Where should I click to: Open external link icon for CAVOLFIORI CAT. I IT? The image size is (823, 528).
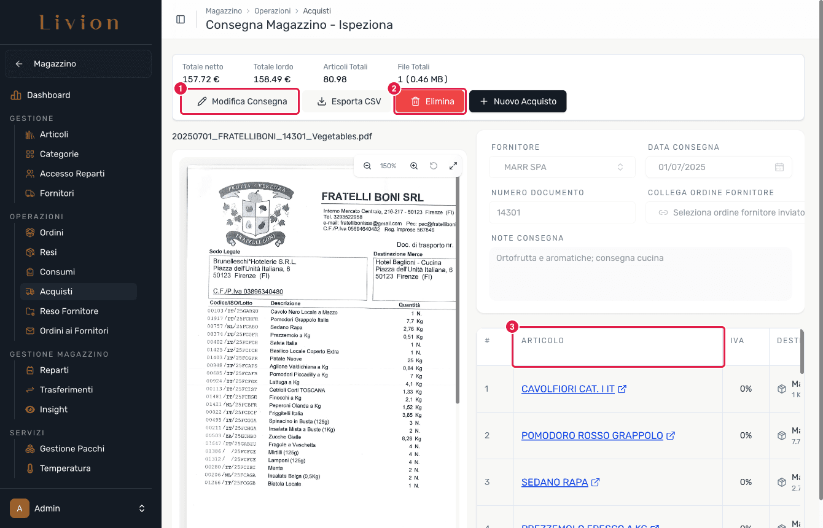pos(622,389)
